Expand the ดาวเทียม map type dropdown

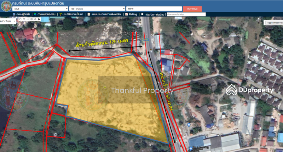(x=8, y=21)
